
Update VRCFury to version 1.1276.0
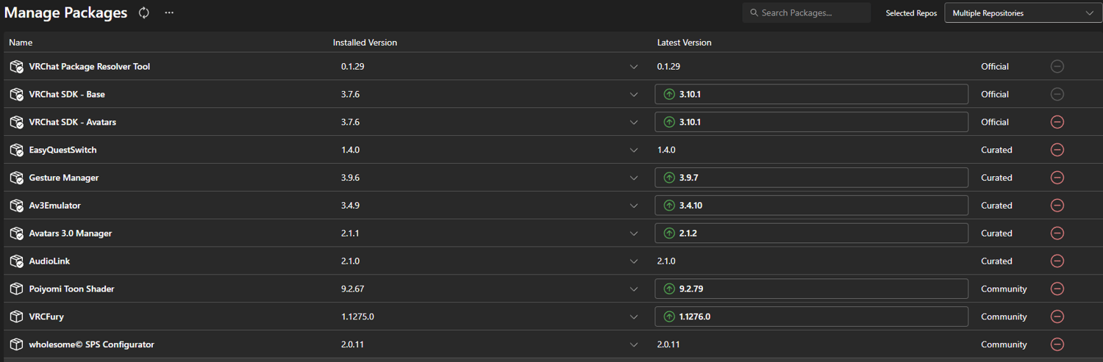tap(811, 317)
